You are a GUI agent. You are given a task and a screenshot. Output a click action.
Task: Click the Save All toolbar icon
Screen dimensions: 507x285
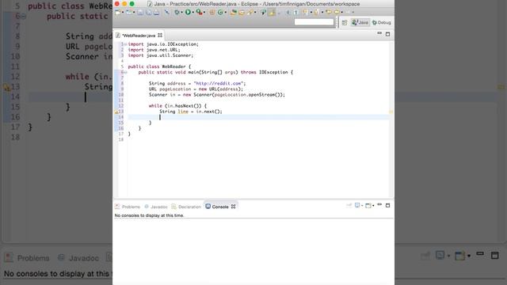point(149,13)
